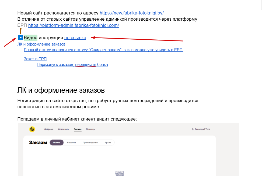Viewport: 262px width, 176px height.
Task: Open the new.fabrika-fotoknigi.by link
Action: coord(132,13)
